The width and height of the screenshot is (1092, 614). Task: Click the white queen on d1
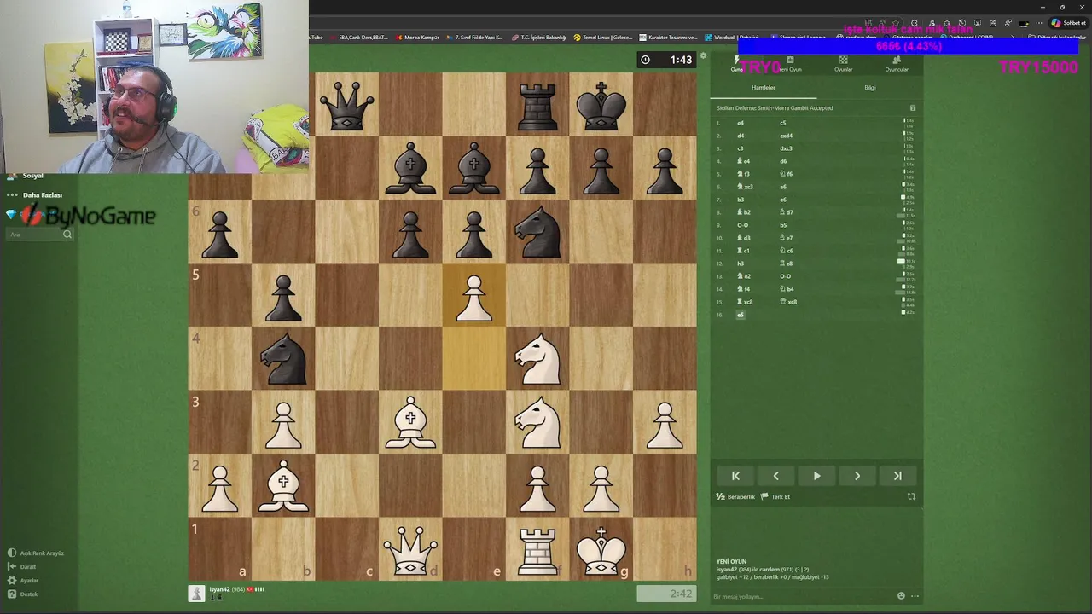coord(410,549)
